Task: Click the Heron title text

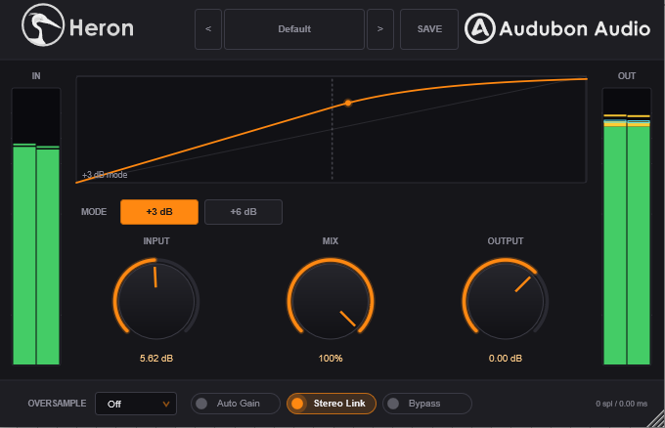Action: (x=102, y=28)
